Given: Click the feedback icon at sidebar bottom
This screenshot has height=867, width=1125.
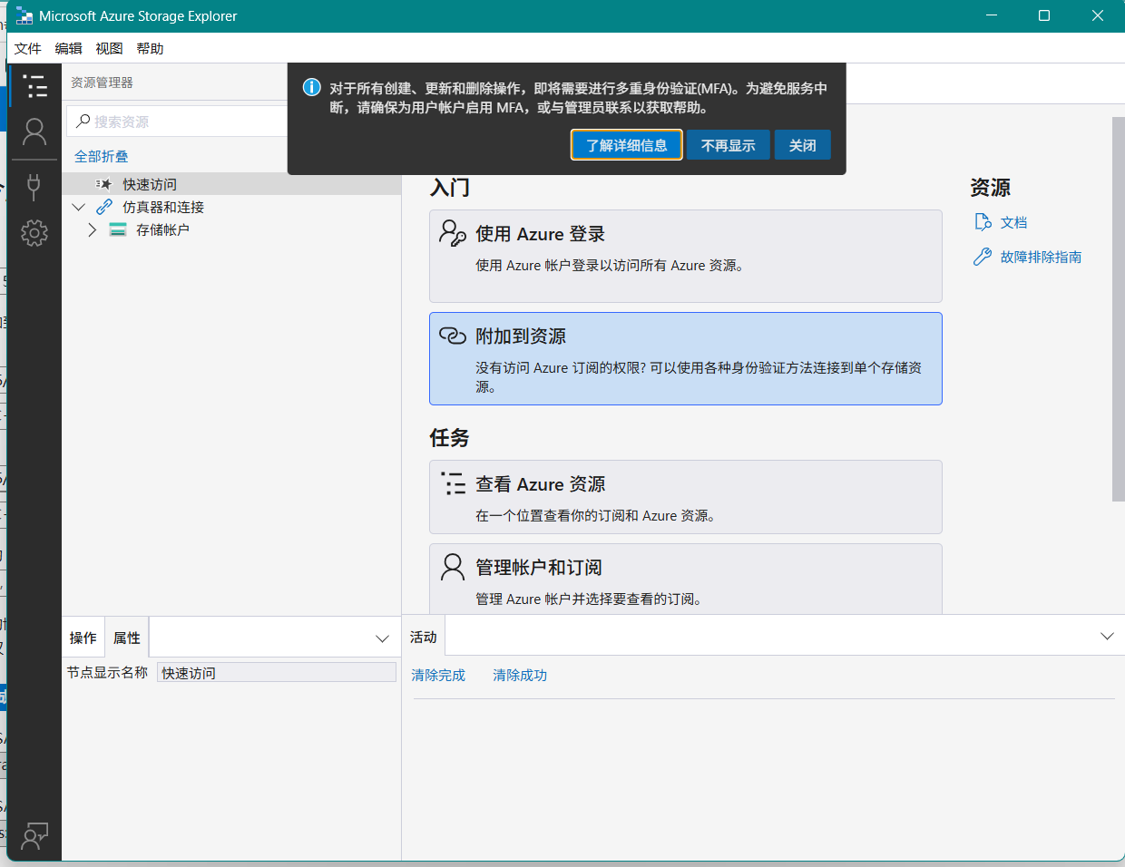Looking at the screenshot, I should (x=34, y=835).
